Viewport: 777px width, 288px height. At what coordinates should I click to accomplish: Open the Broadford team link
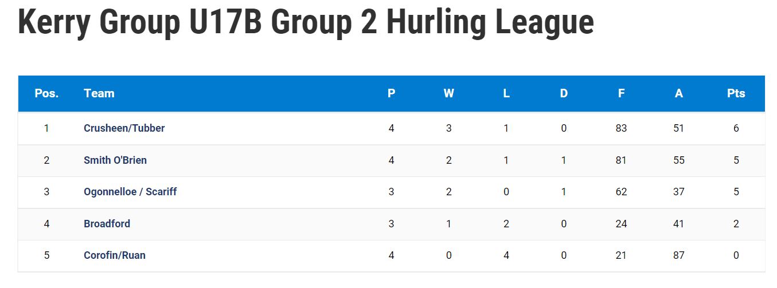[107, 224]
